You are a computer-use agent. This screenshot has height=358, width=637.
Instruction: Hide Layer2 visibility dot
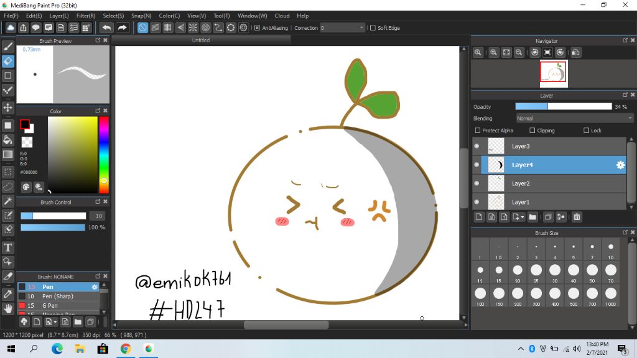(x=477, y=183)
